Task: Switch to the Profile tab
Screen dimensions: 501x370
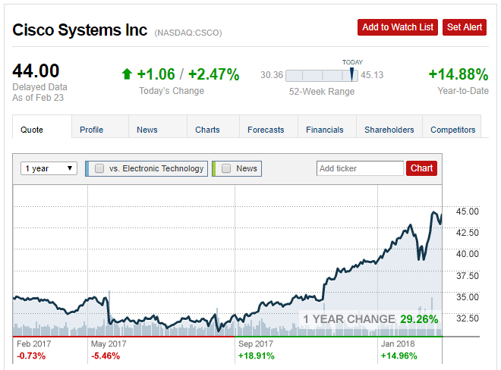Action: tap(100, 127)
